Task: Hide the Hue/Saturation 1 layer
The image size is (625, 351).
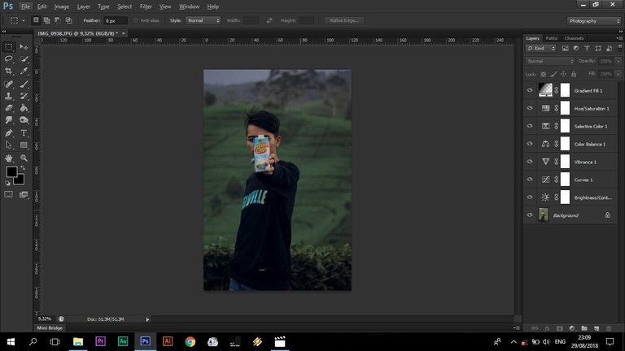Action: pyautogui.click(x=530, y=108)
